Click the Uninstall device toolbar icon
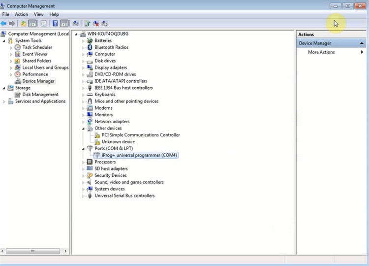Image resolution: width=369 pixels, height=266 pixels. coord(96,23)
